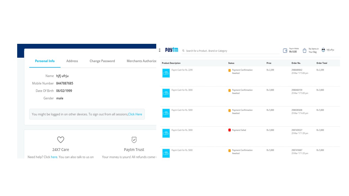Click the search magnifier icon
This screenshot has width=349, height=196.
[183, 51]
